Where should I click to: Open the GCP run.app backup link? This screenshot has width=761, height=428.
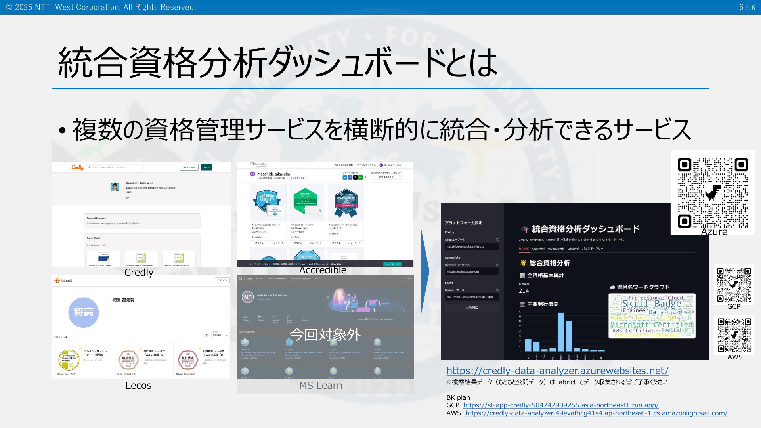(561, 405)
